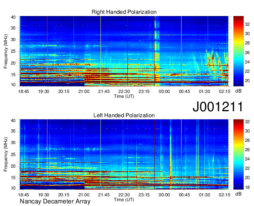This screenshot has height=206, width=254.
Task: Click the 26 value on bottom color bar
Action: click(x=247, y=150)
